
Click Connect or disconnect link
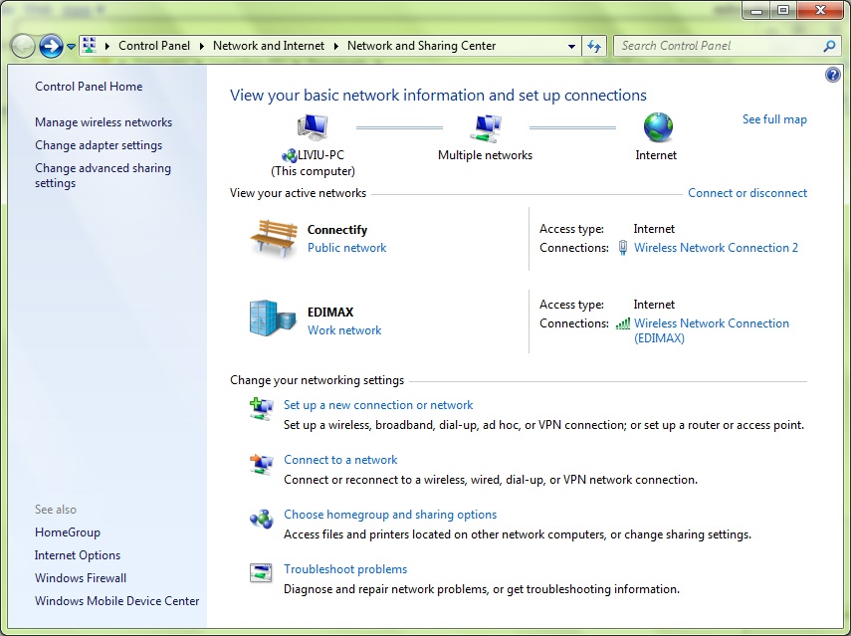pyautogui.click(x=747, y=193)
